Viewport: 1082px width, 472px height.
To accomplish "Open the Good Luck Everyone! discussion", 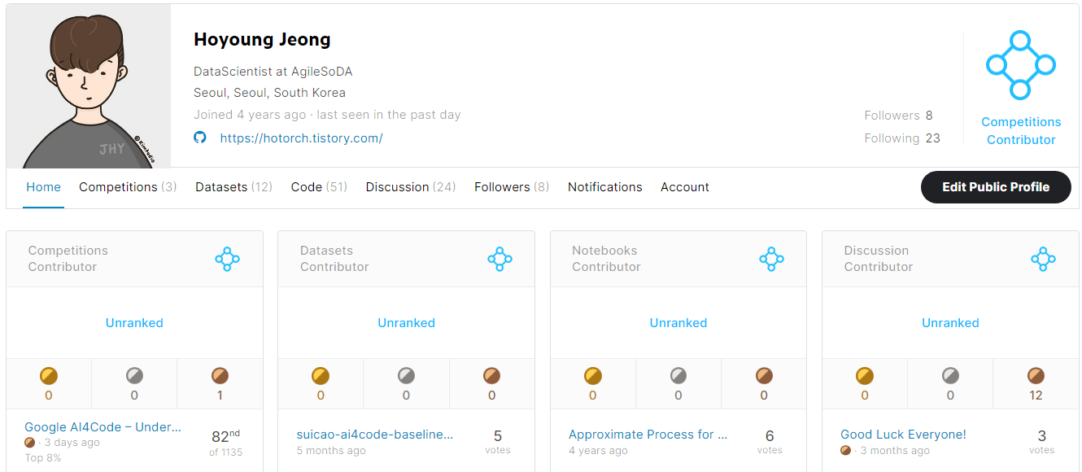I will pyautogui.click(x=902, y=434).
